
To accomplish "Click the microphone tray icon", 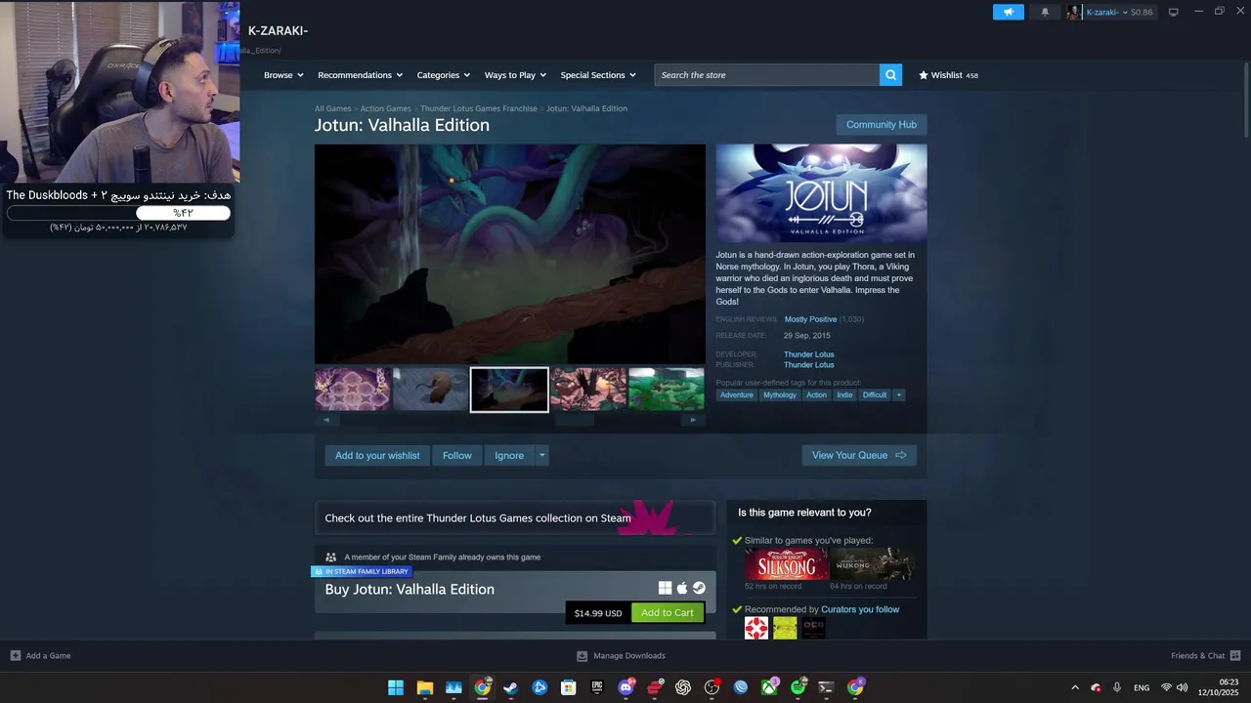I will click(1116, 687).
